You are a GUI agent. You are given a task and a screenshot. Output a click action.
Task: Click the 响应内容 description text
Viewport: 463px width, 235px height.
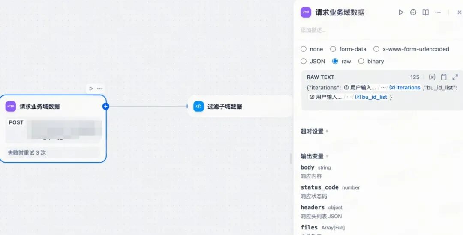tap(311, 176)
